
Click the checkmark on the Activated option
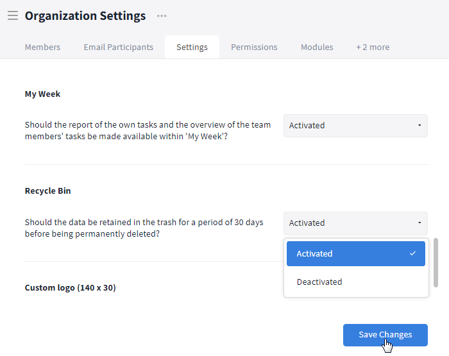(412, 253)
